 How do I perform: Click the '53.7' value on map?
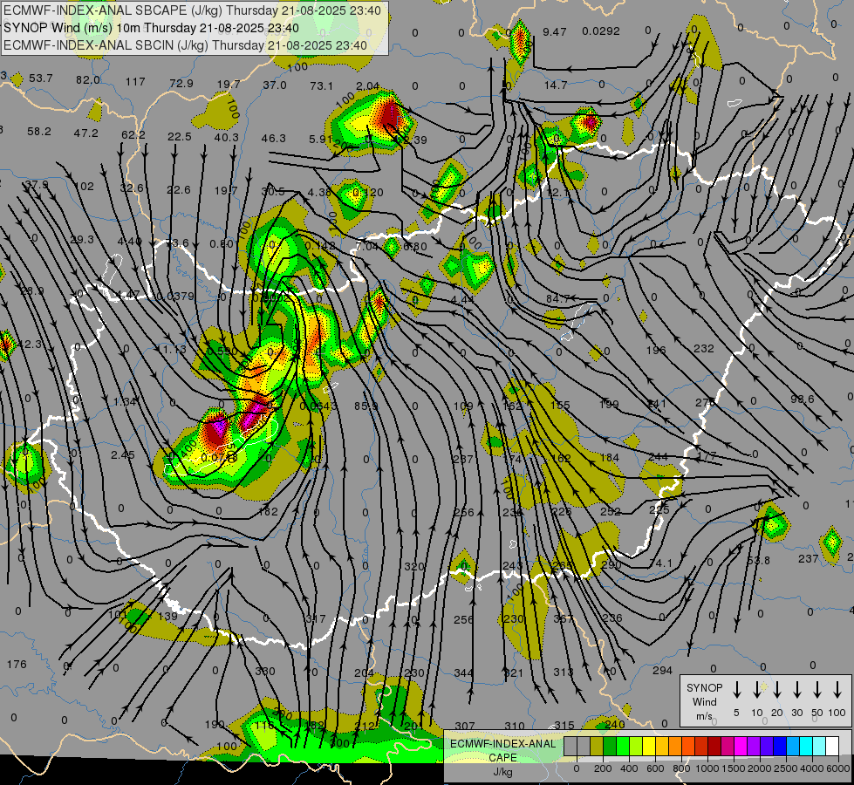click(x=41, y=78)
